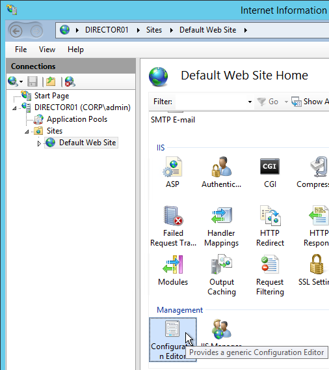Click into the Filter text field
The image size is (329, 370).
(211, 102)
